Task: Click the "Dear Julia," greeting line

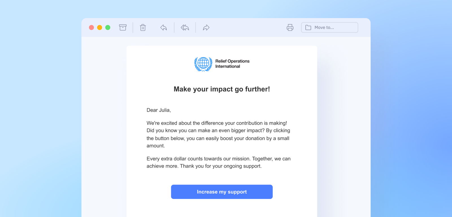Action: point(159,110)
